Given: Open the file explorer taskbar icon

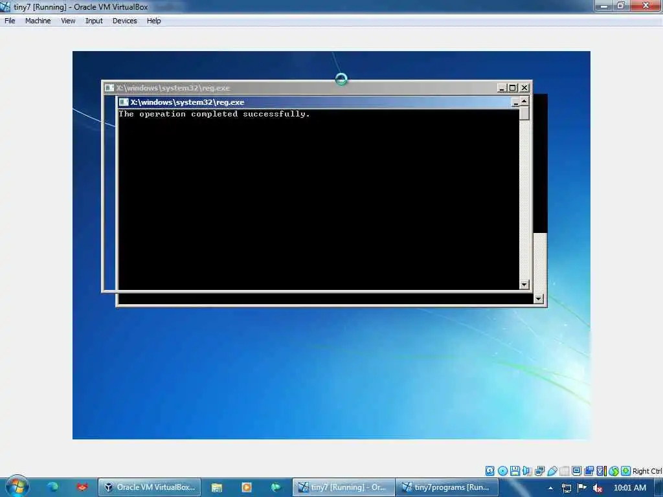Looking at the screenshot, I should click(217, 487).
